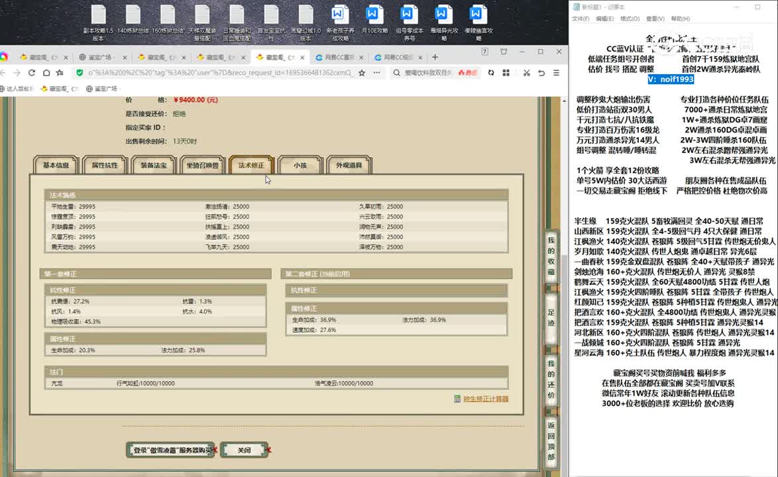Open 我的收藏 in the side panel
Screen dimensions: 778x477
(x=551, y=256)
